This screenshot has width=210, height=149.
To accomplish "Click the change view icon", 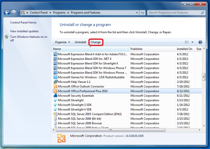I will [x=187, y=42].
